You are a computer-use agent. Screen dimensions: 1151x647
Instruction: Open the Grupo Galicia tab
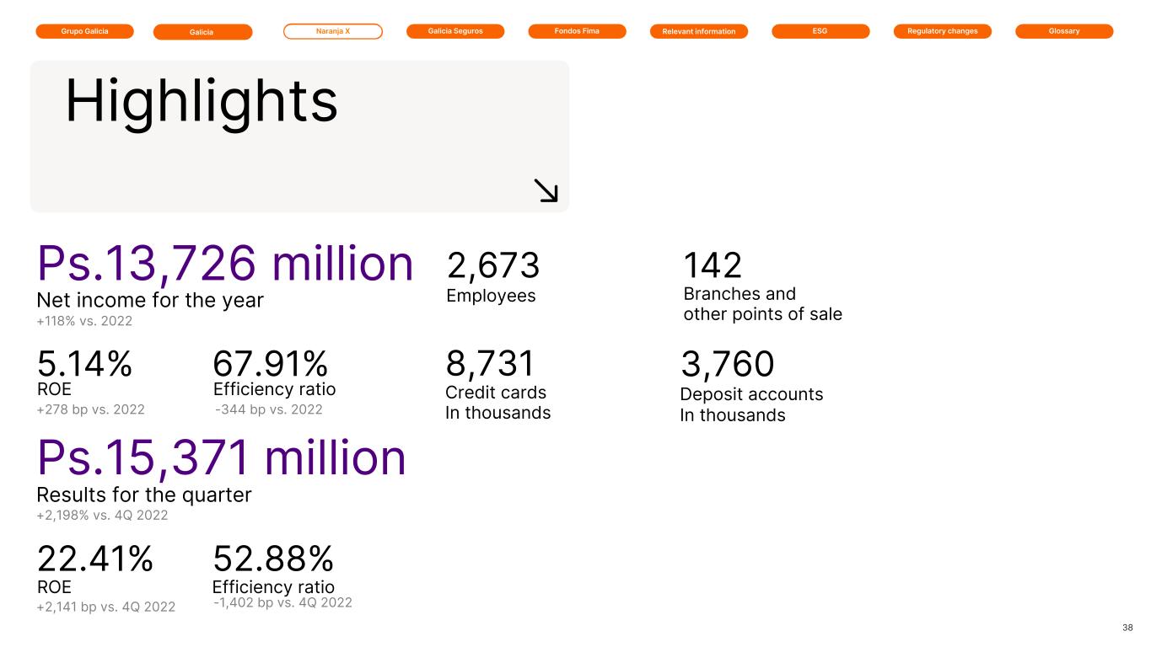(x=84, y=31)
